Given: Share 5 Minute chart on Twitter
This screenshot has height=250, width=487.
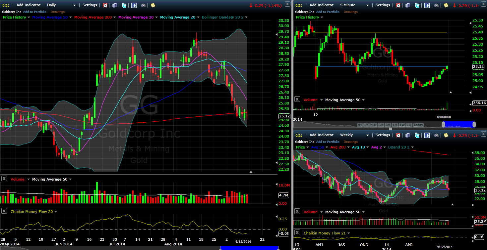Looking at the screenshot, I should coord(417,5).
